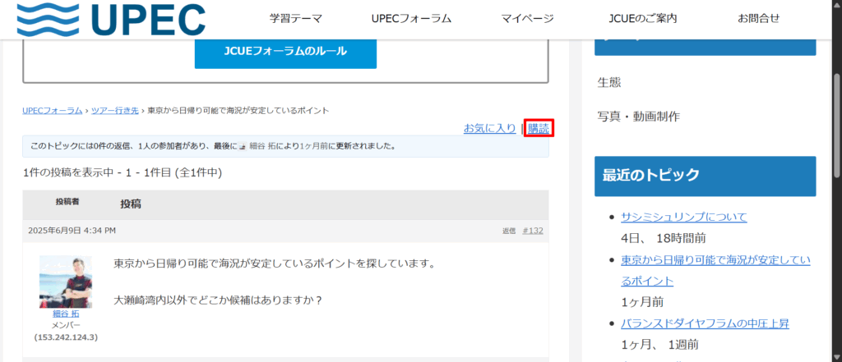Open the #132 post permalink

click(533, 231)
